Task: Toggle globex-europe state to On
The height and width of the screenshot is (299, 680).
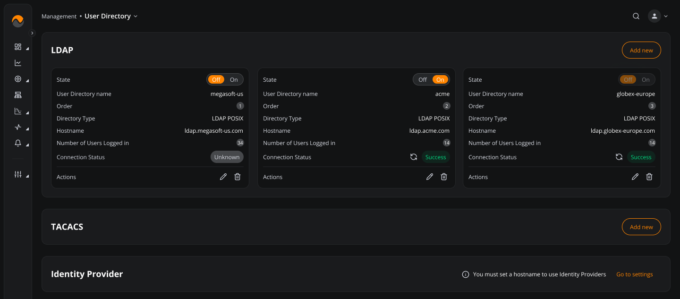Action: pyautogui.click(x=646, y=80)
